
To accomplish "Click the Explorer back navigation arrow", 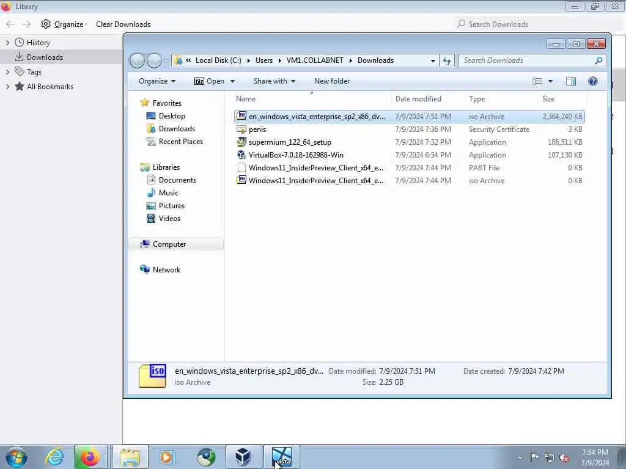I will (138, 60).
